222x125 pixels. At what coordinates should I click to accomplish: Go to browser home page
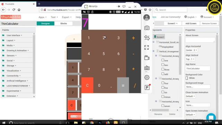click(x=19, y=10)
